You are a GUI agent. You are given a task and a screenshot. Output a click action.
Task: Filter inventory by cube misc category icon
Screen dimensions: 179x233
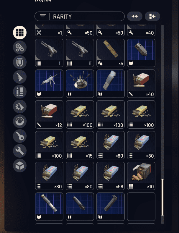pos(20,166)
